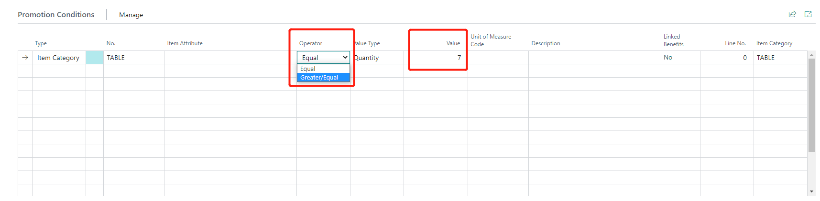Click the share icon in Promotion Conditions header
The height and width of the screenshot is (201, 820).
[x=792, y=14]
